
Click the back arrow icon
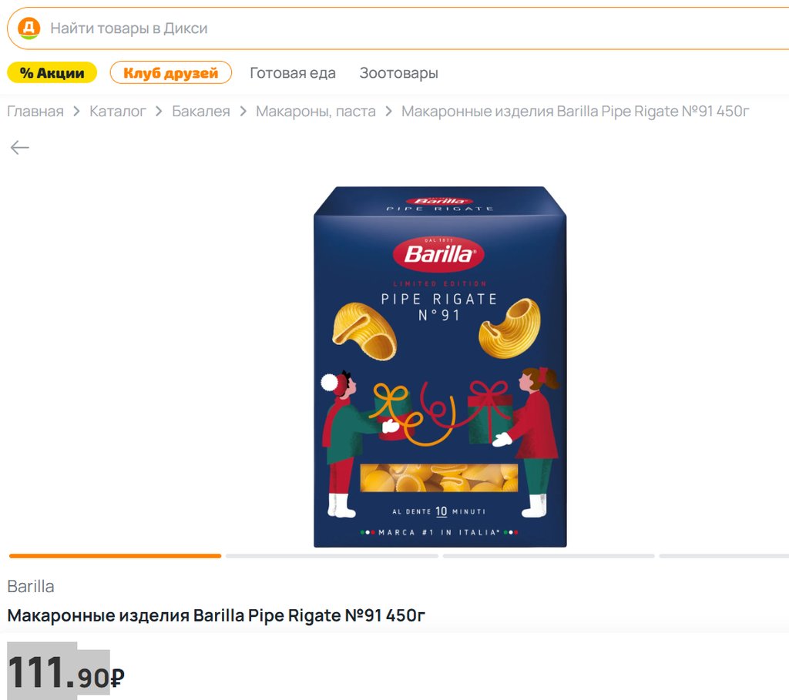click(x=19, y=147)
